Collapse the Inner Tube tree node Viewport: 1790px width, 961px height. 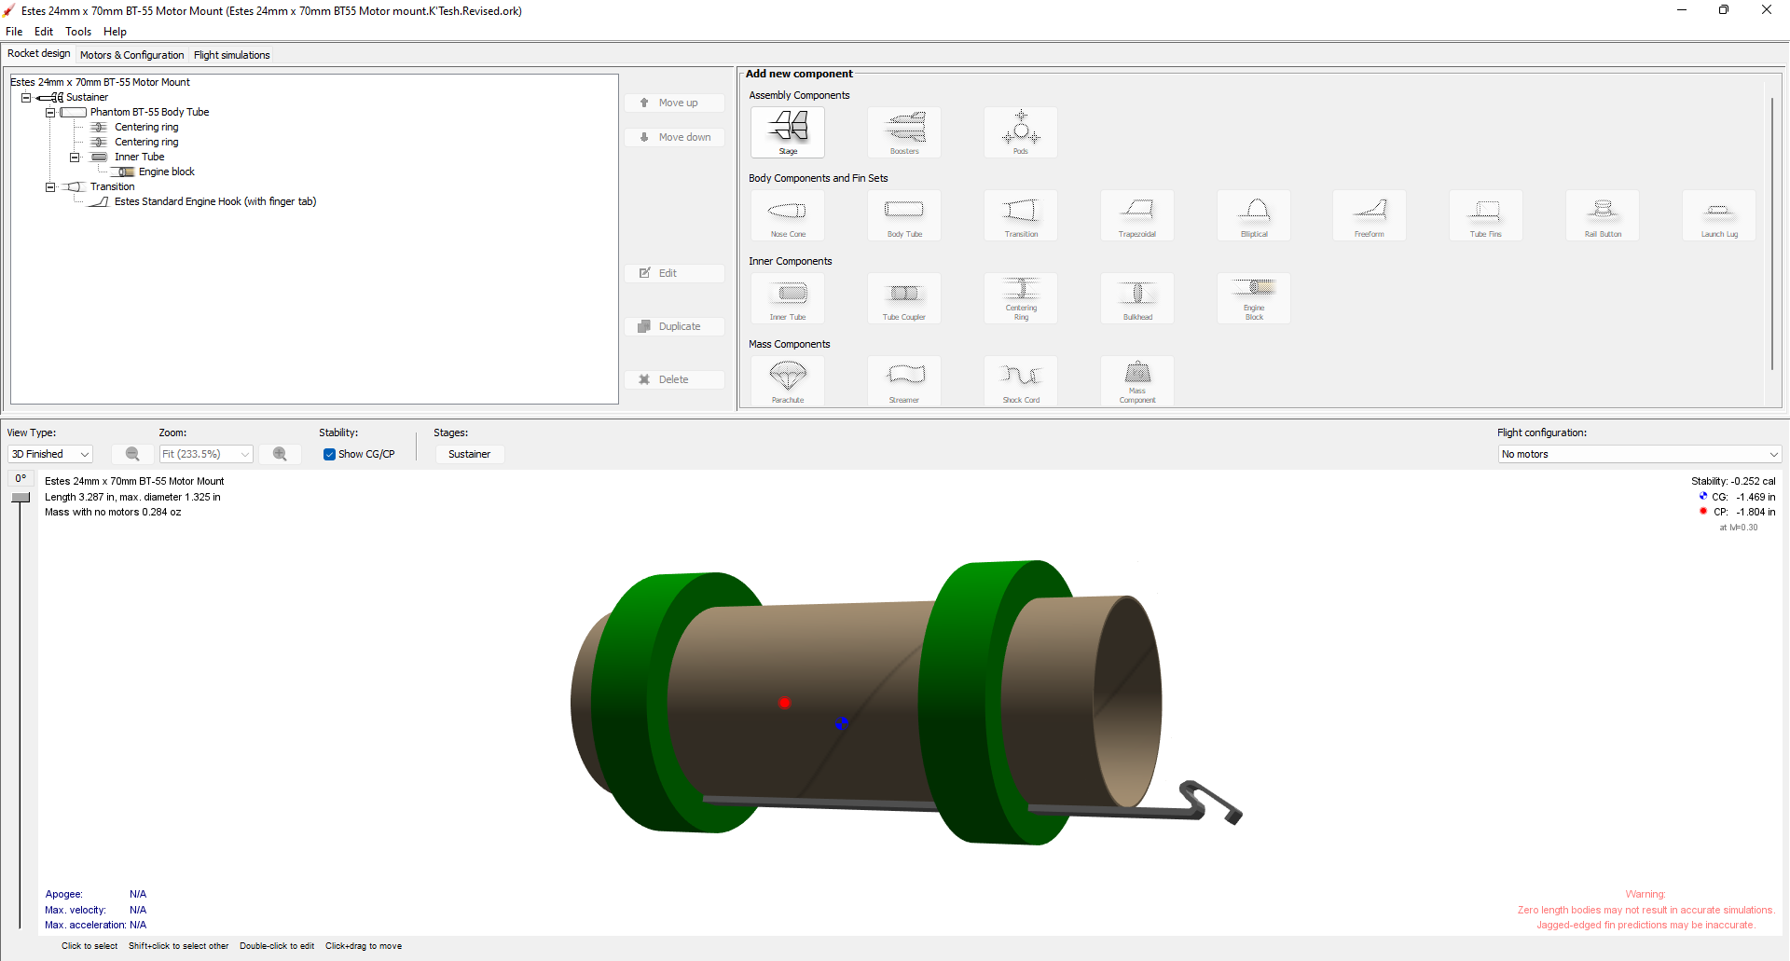75,157
